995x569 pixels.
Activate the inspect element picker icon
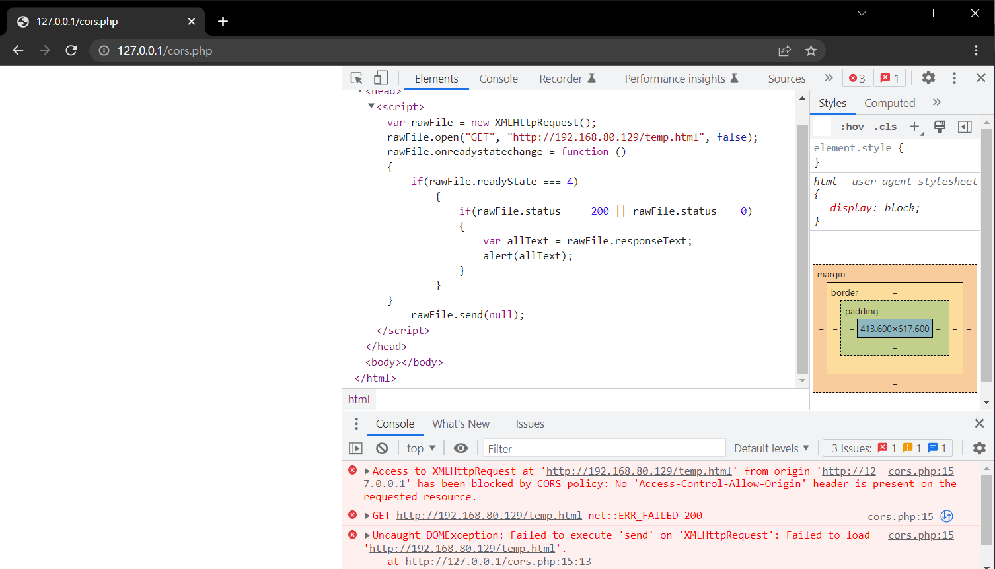(357, 78)
